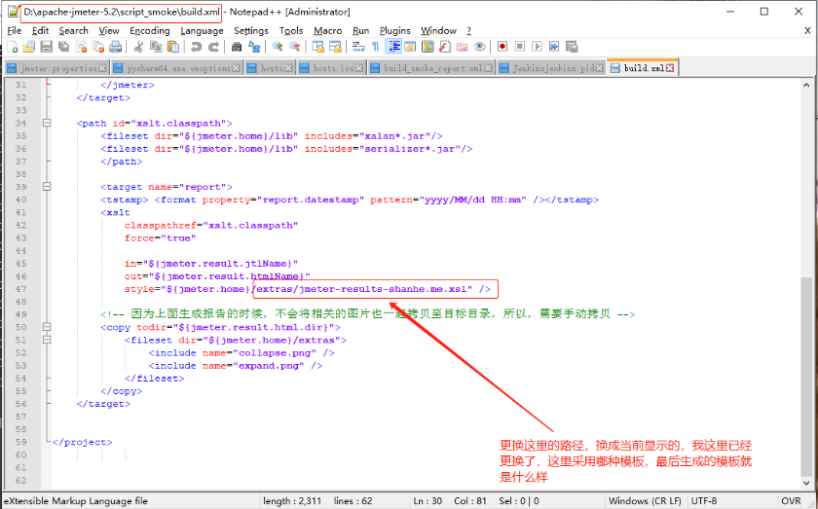Undo the last edit via the toolbar
Viewport: 818px width, 509px height.
(x=196, y=47)
